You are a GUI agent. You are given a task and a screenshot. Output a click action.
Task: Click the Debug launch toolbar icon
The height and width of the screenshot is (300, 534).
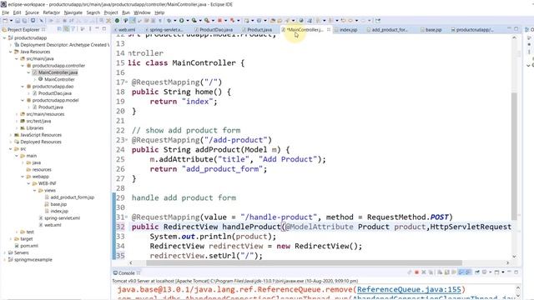[x=169, y=20]
